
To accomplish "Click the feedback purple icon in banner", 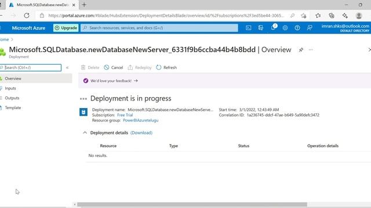I will point(86,81).
